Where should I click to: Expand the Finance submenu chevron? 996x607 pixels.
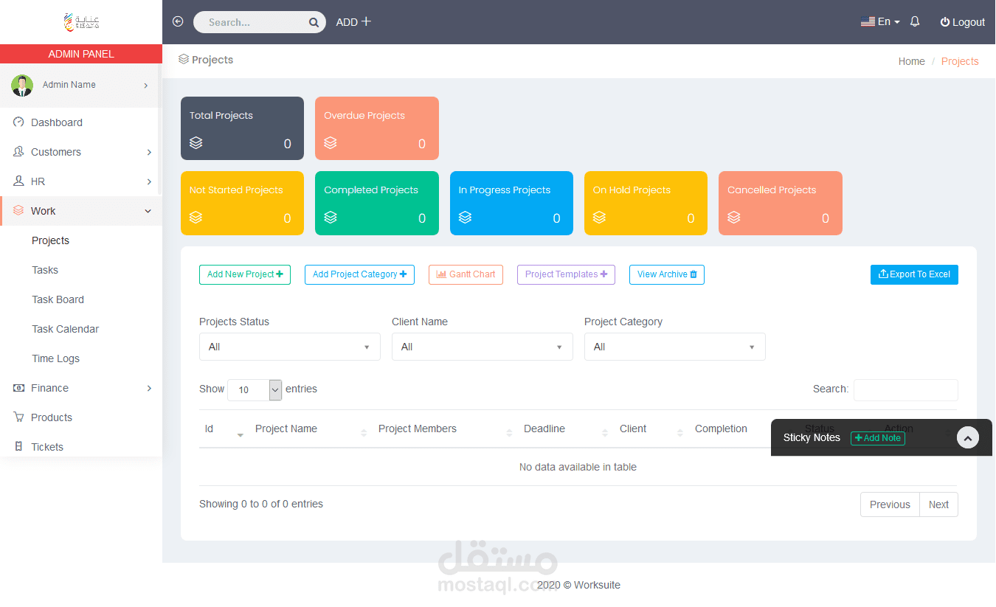[x=149, y=388]
